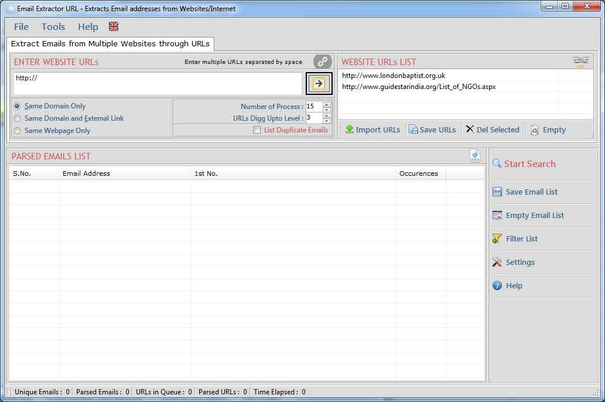
Task: Decrease Number of Process value
Action: (x=326, y=109)
